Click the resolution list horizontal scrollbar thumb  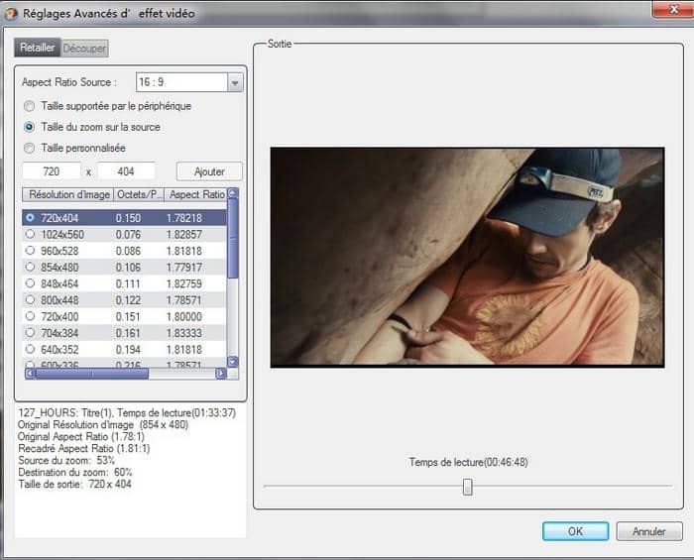[x=91, y=374]
